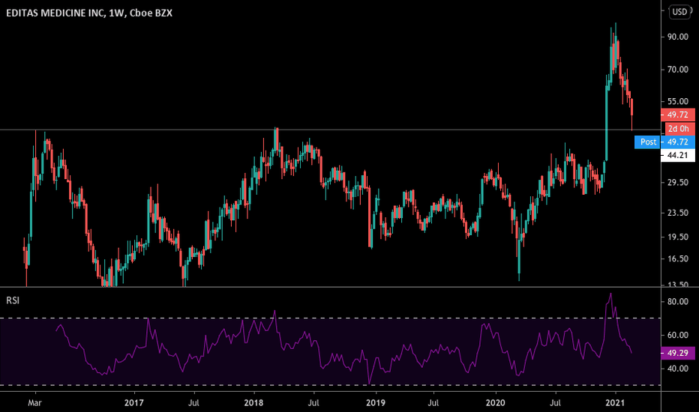Click the RSI indicator label

click(x=13, y=300)
